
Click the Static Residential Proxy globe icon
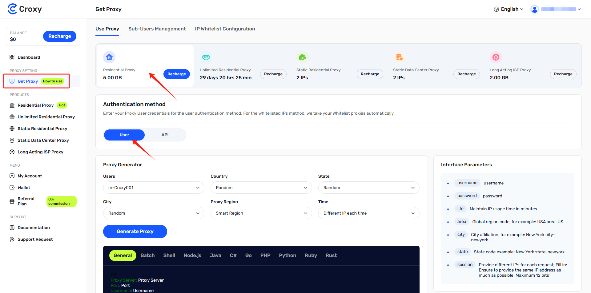(12, 129)
